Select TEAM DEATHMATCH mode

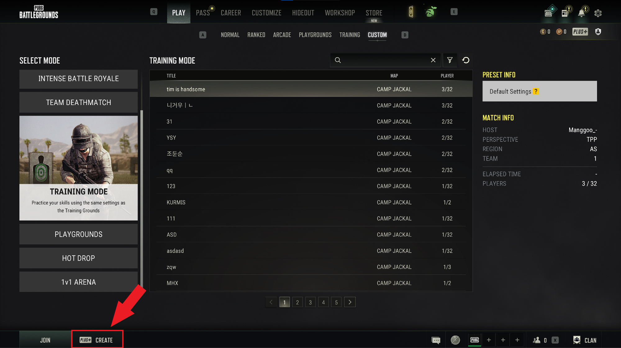tap(79, 102)
